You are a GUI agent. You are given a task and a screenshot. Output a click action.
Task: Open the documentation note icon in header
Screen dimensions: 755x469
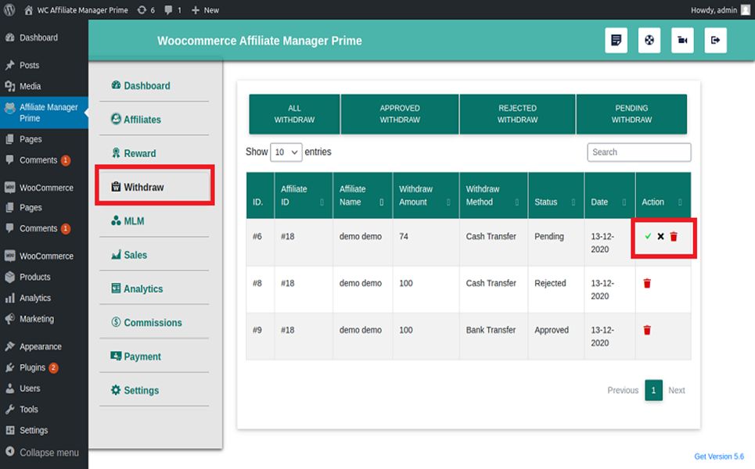616,41
